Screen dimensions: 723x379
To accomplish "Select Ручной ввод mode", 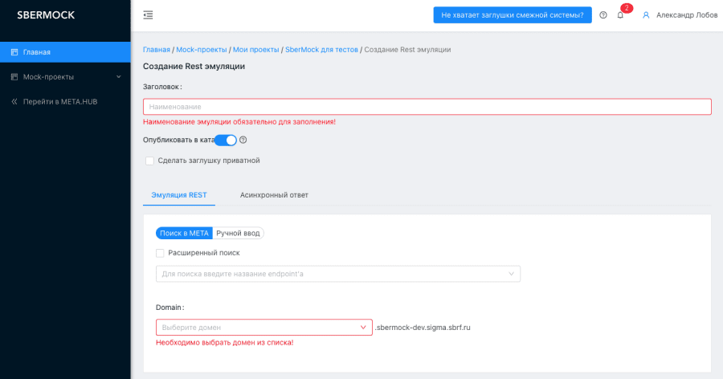I will 238,234.
